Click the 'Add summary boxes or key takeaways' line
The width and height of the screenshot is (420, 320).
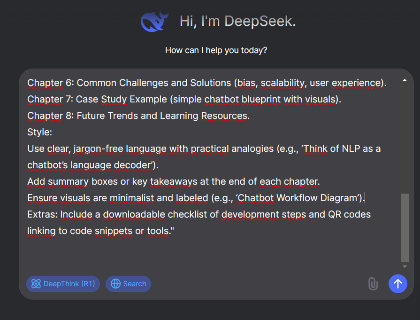[174, 181]
